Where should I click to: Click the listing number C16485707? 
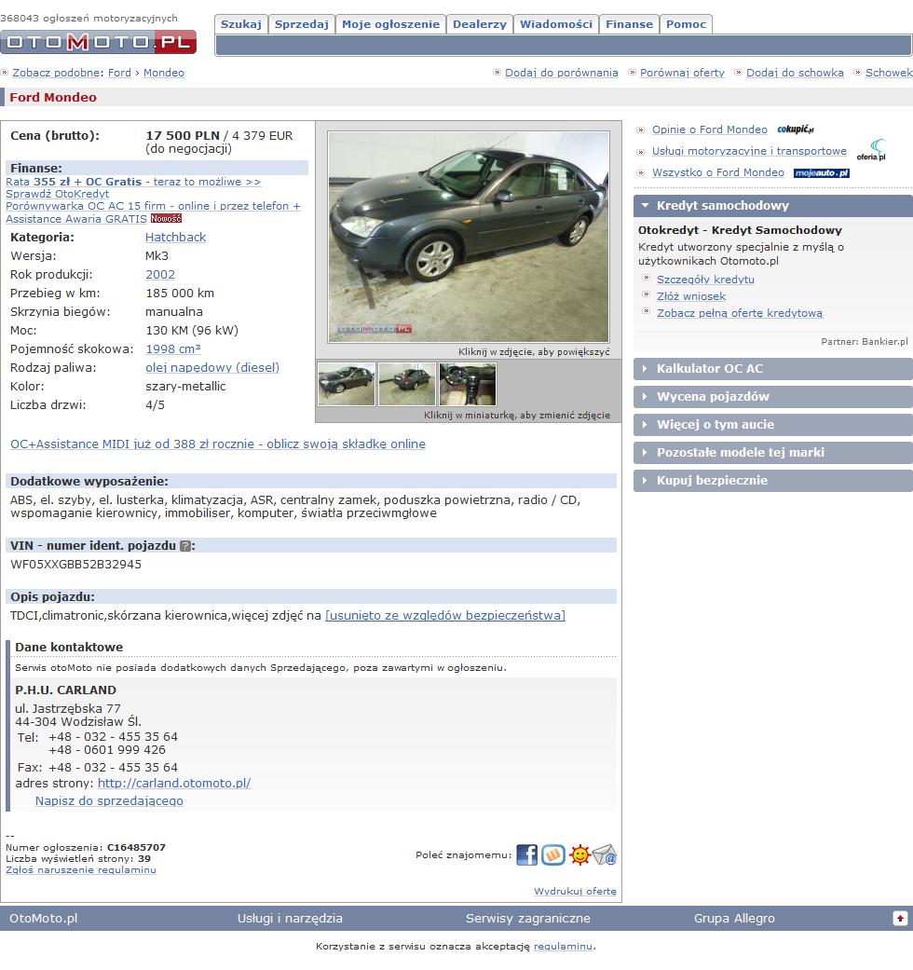coord(136,848)
